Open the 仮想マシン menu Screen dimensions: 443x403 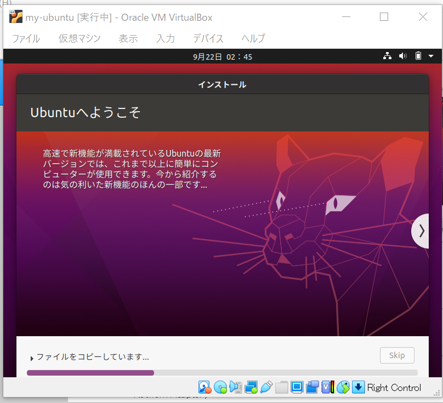tap(79, 38)
